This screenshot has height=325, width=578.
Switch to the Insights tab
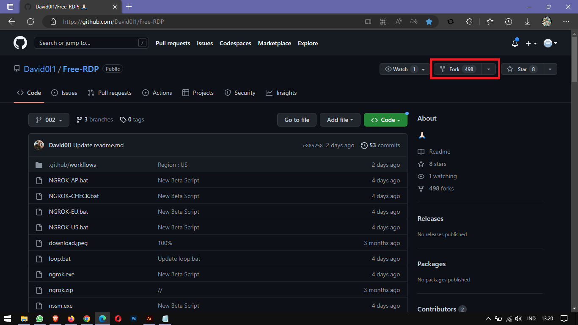pos(281,93)
